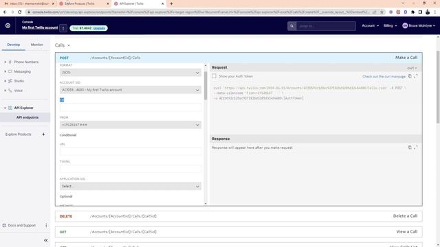Click the search magnifier icon
This screenshot has width=440, height=247.
coord(291,26)
